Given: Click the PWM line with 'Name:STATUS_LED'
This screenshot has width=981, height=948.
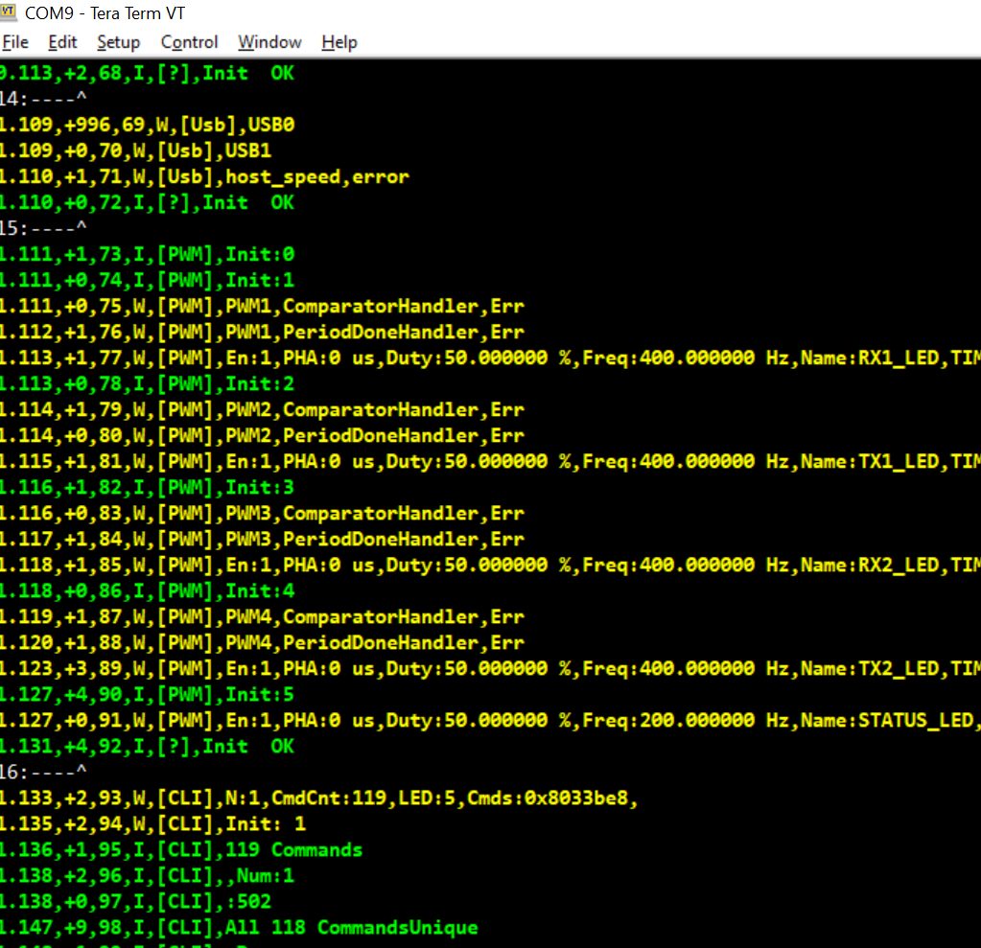Looking at the screenshot, I should [491, 721].
